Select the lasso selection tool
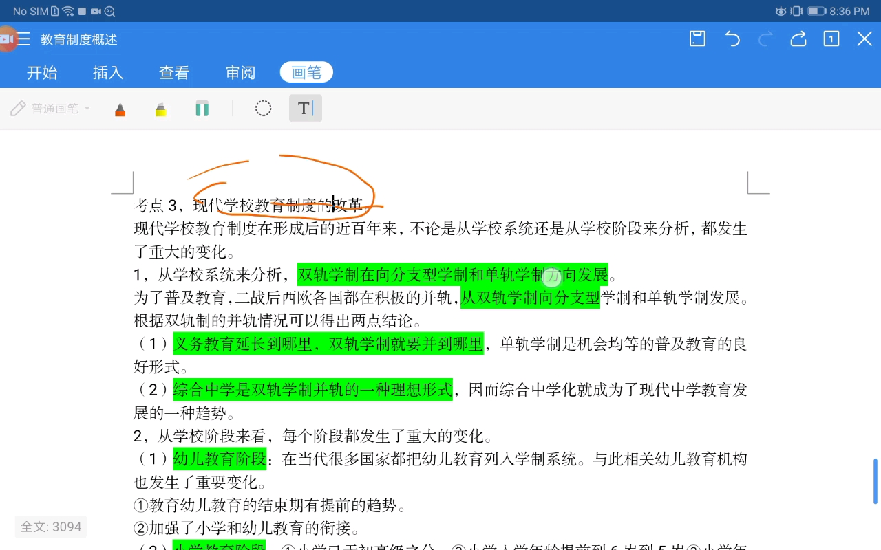 coord(263,108)
